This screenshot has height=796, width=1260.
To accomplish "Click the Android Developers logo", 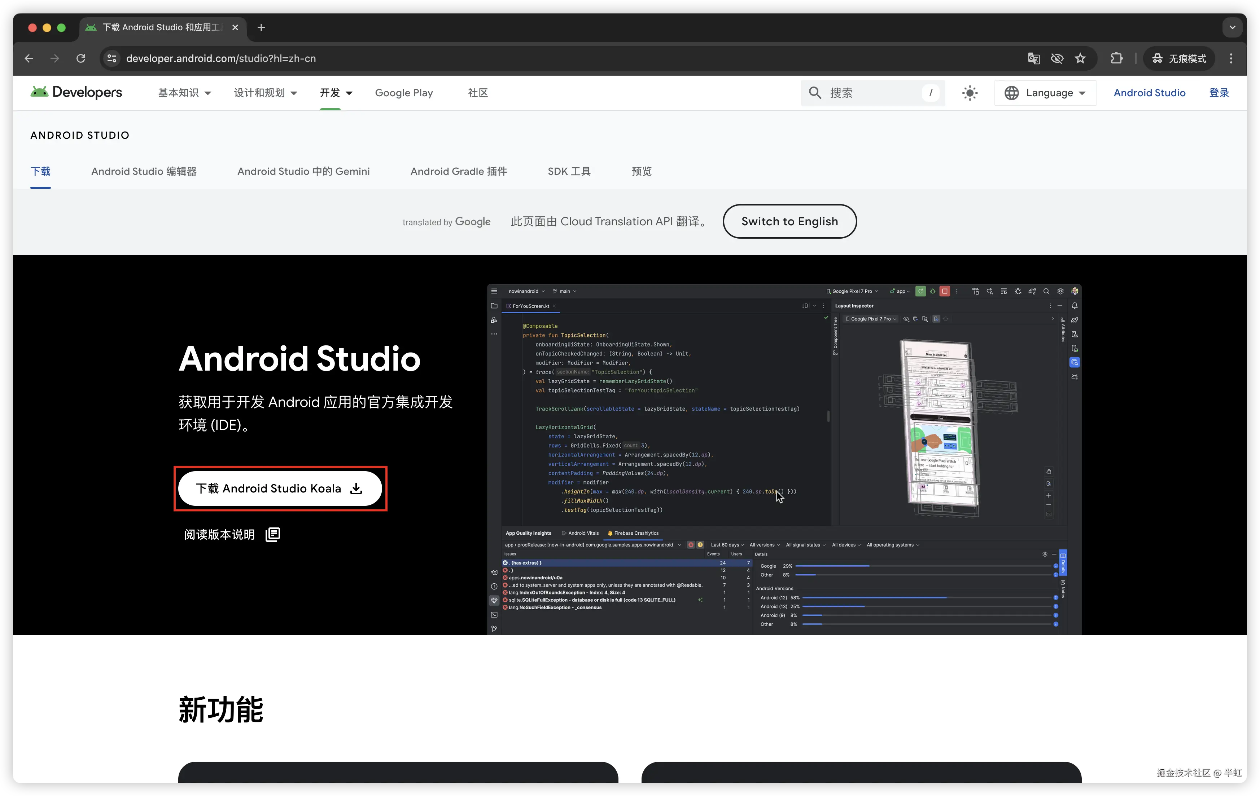I will point(76,93).
